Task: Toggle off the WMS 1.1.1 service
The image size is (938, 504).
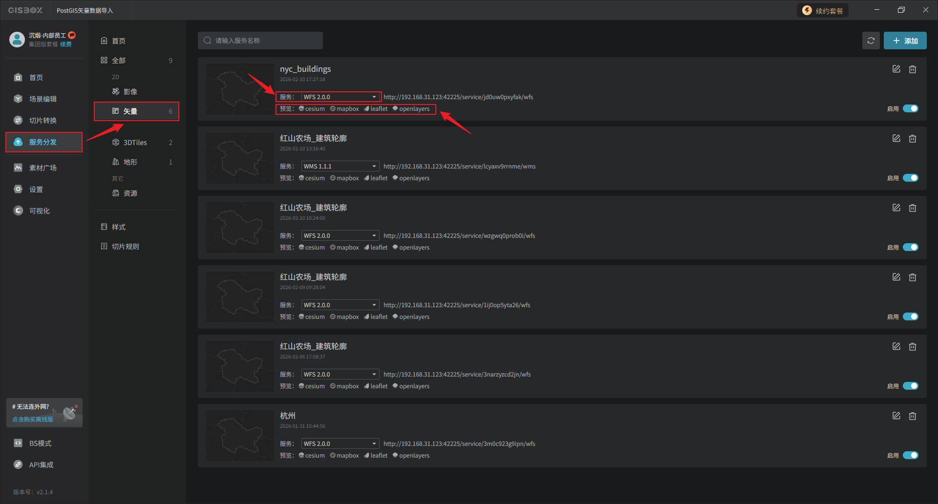Action: click(910, 178)
